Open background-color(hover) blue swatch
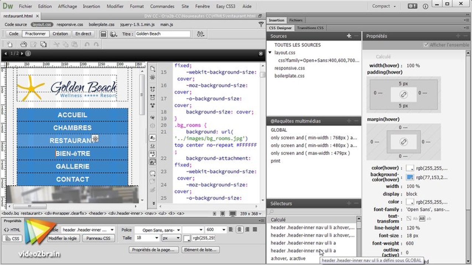The image size is (472, 265). (410, 177)
